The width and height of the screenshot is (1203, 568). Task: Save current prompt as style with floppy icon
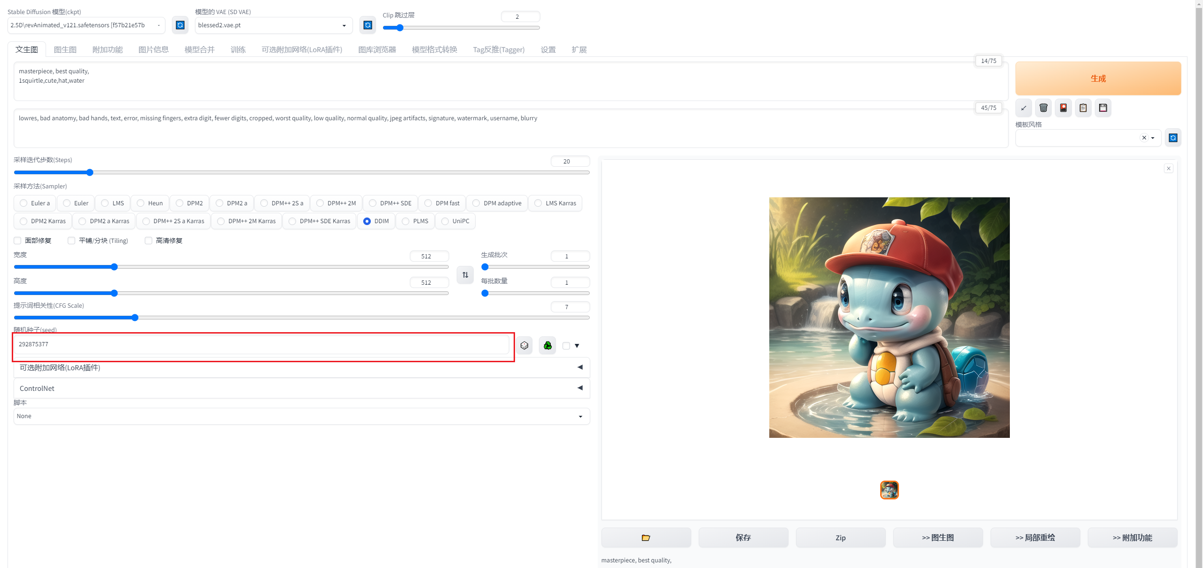(x=1103, y=108)
